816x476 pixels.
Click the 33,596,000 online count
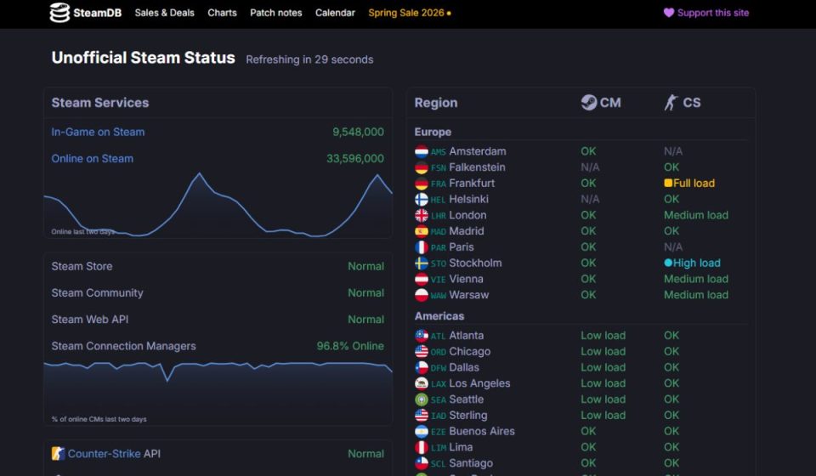(355, 159)
